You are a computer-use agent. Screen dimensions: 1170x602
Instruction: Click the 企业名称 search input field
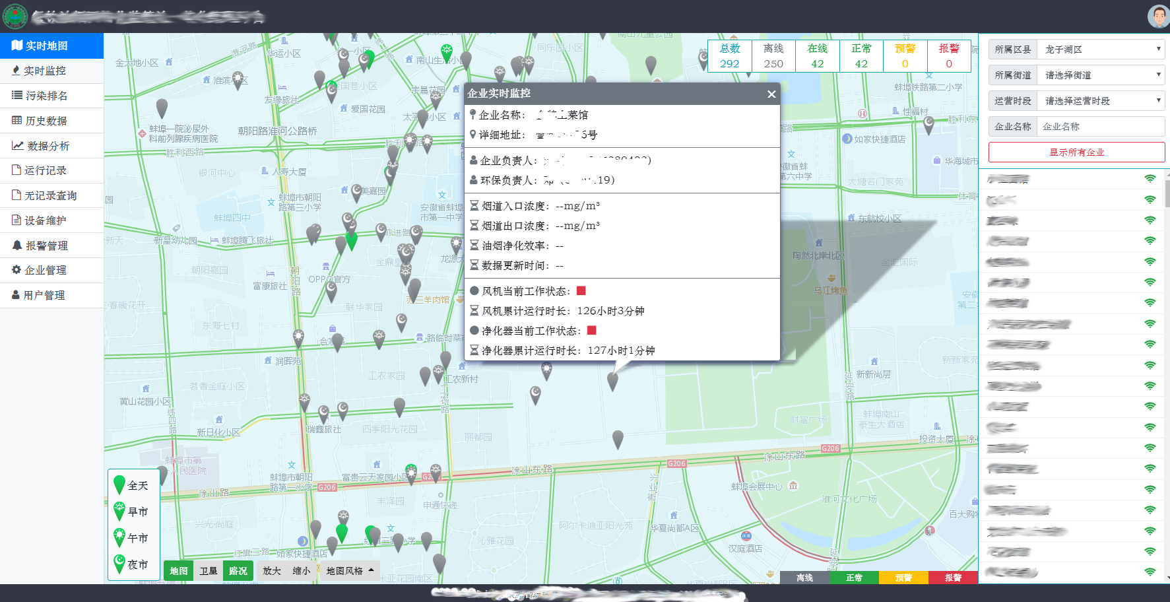tap(1099, 126)
